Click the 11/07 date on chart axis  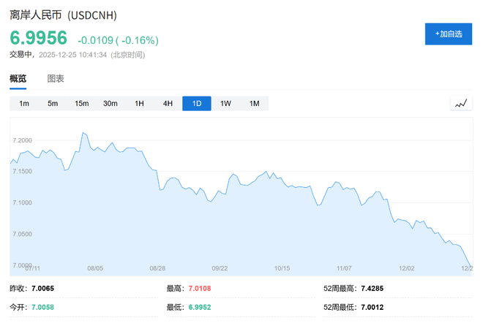[344, 268]
